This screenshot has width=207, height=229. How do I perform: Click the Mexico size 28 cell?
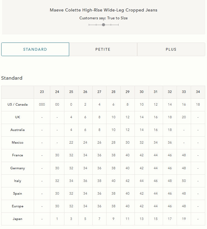tap(113, 142)
